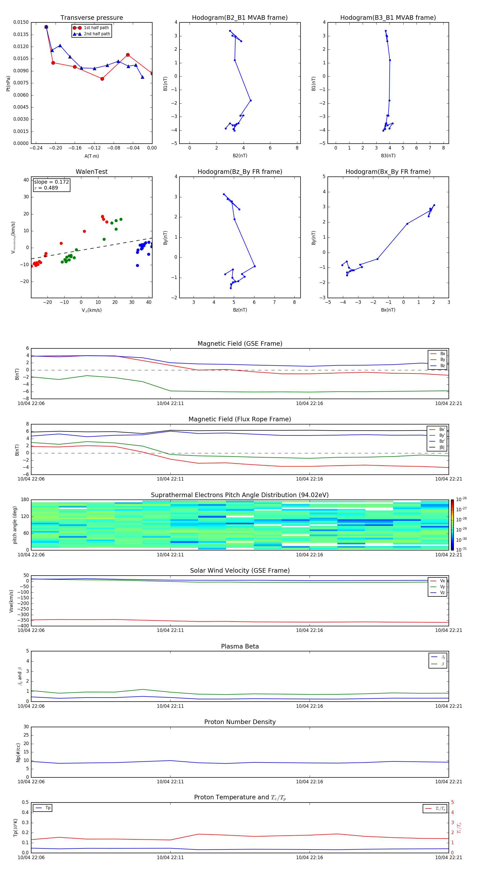
Task: Click the Suprathermal Electrons Pitch Angle Distribution title
Action: [x=240, y=495]
